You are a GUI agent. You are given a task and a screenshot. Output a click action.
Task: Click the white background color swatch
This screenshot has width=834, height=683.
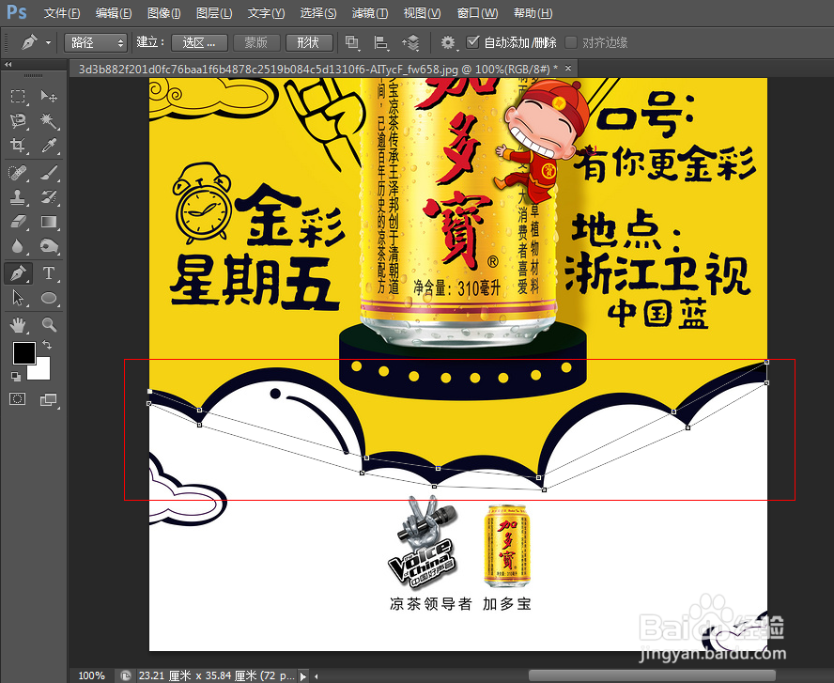[x=41, y=371]
